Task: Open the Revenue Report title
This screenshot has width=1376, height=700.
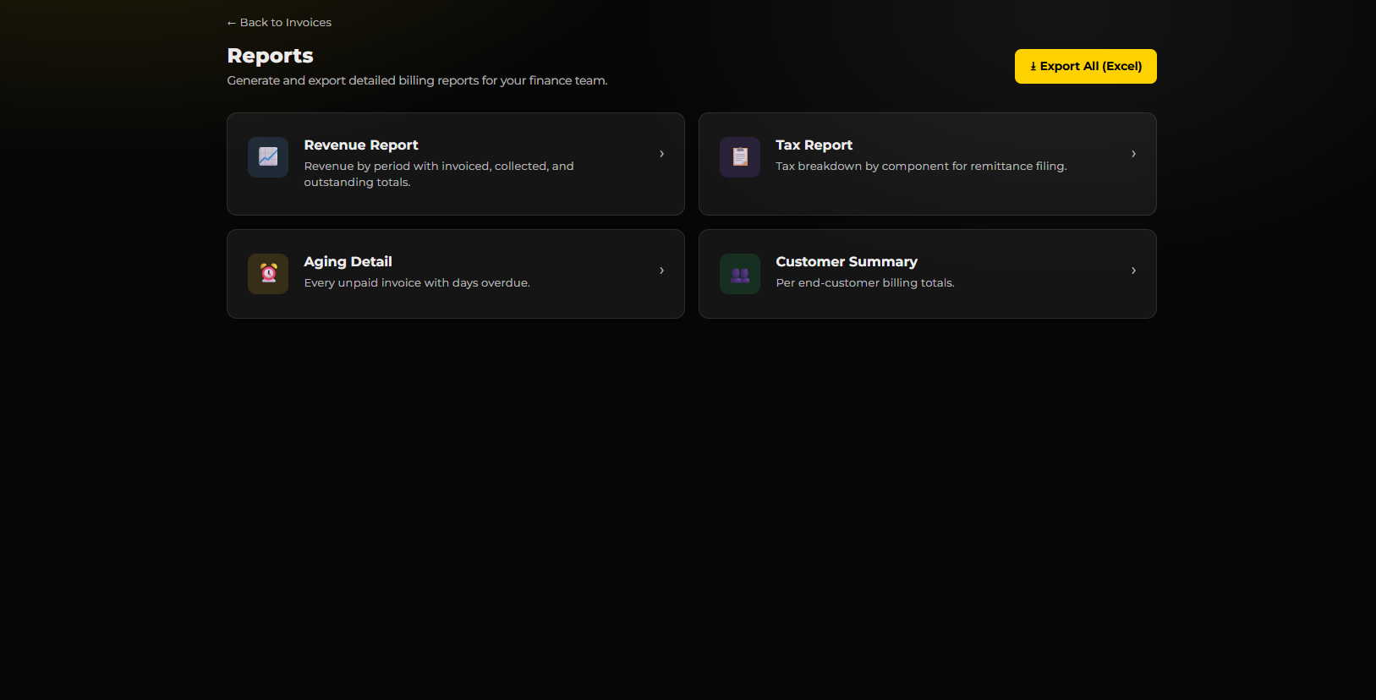Action: 361,145
